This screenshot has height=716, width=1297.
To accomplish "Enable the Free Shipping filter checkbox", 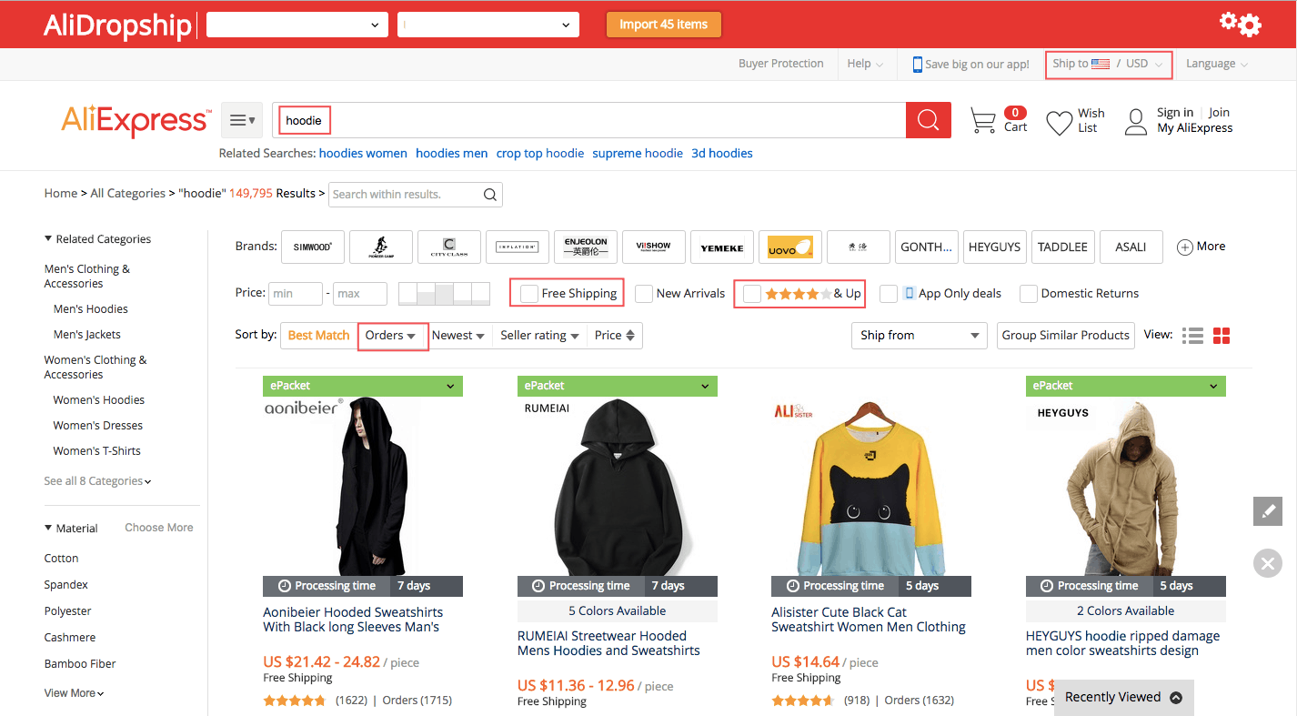I will click(528, 292).
